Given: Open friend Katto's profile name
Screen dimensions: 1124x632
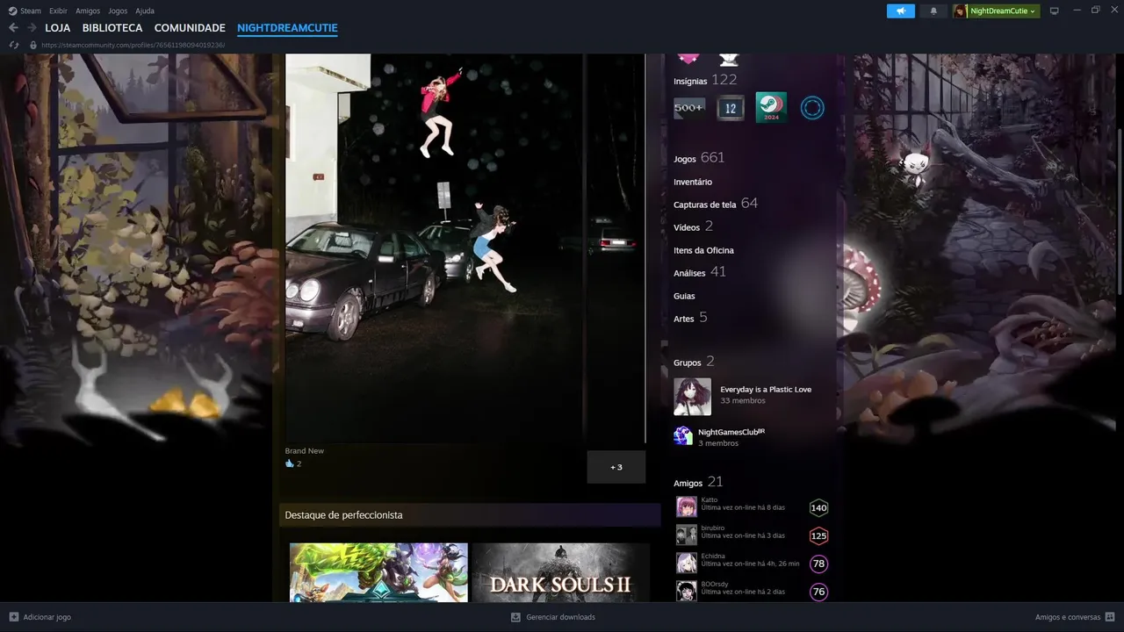Looking at the screenshot, I should (710, 499).
